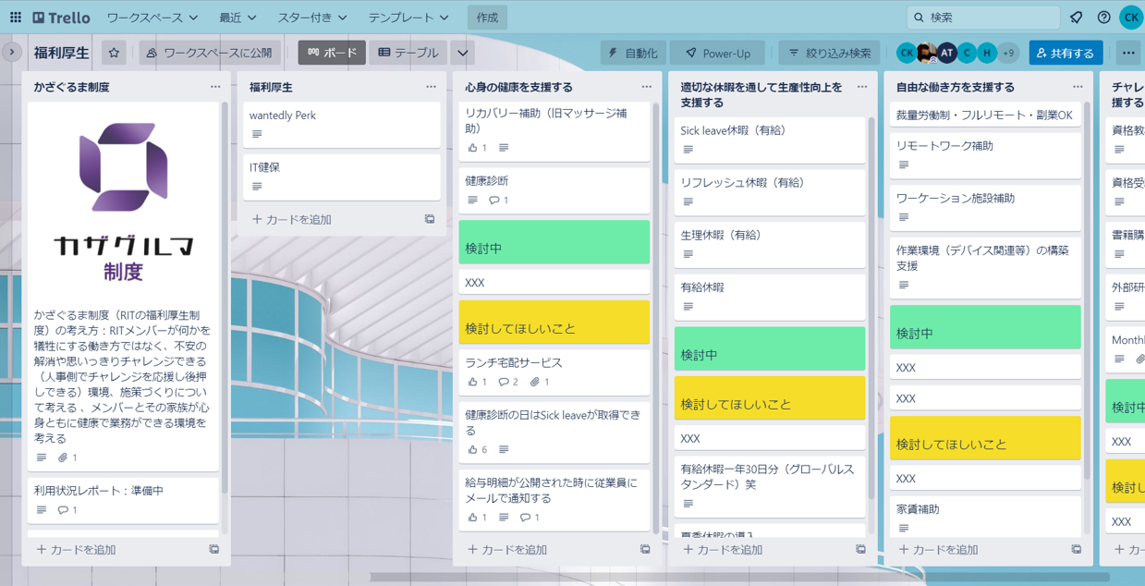Click the 検索 search field
Viewport: 1145px width, 586px height.
click(x=983, y=18)
